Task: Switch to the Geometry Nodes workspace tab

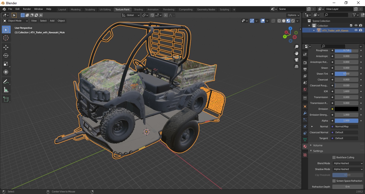Action: [x=206, y=9]
